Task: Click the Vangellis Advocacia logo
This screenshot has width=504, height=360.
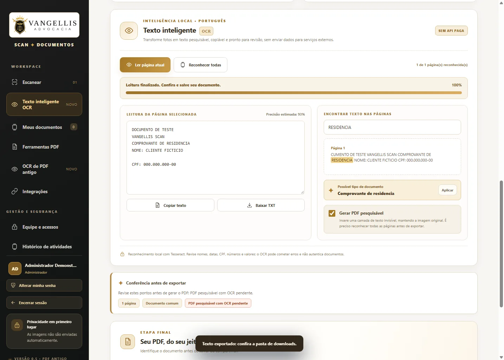Action: pos(44,25)
